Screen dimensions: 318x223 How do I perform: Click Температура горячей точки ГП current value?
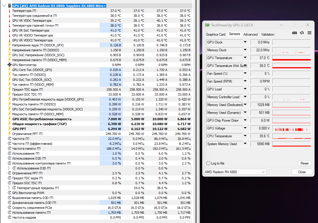[x=115, y=25]
